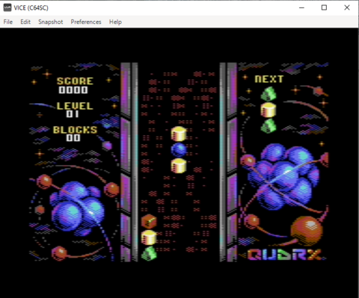Click the NEXT label
The width and height of the screenshot is (359, 298).
269,79
